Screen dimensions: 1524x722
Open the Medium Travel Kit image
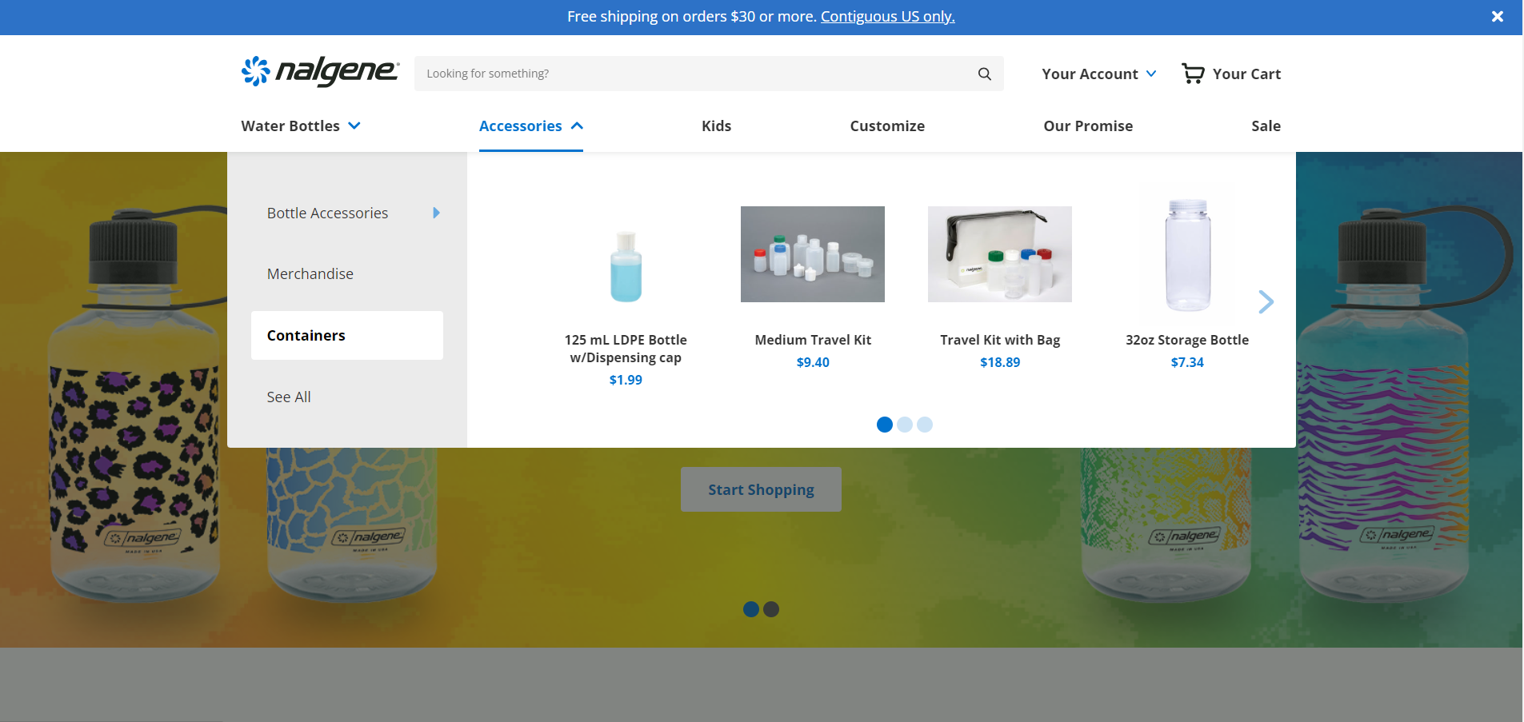click(x=812, y=254)
